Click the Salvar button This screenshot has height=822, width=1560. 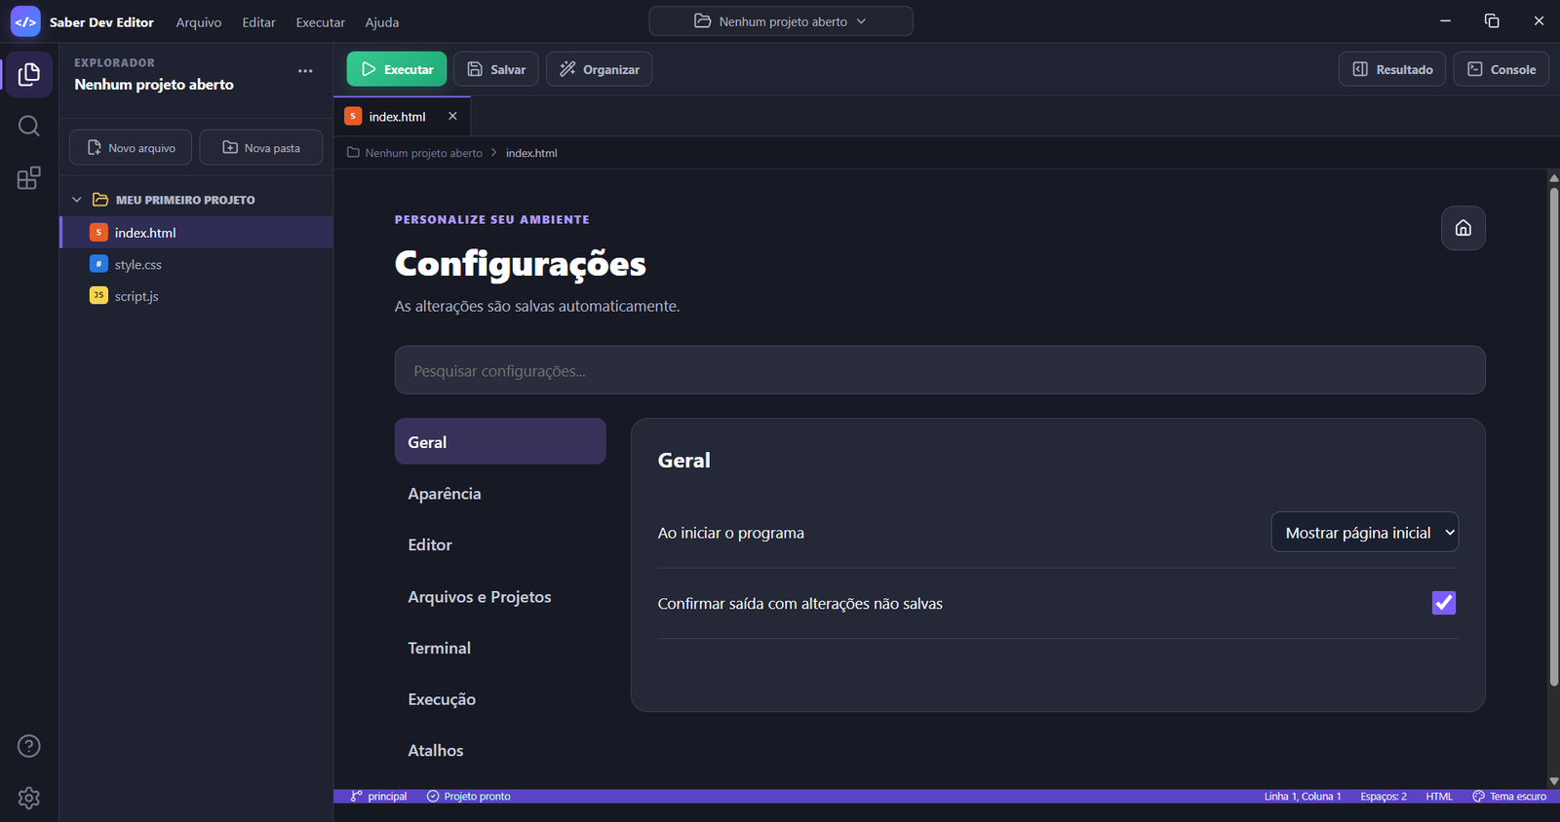coord(496,69)
